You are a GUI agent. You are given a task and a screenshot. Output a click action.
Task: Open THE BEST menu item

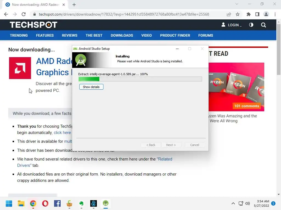click(94, 35)
